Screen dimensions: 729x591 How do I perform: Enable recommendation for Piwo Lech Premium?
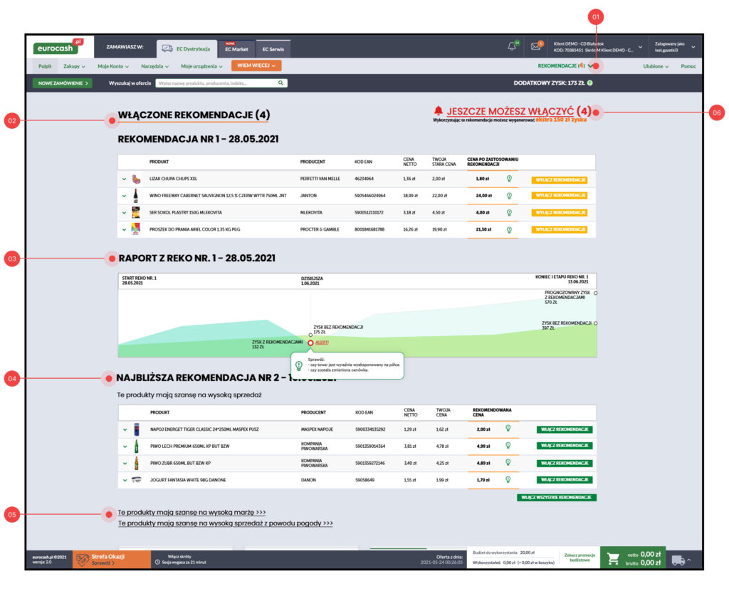pyautogui.click(x=565, y=446)
